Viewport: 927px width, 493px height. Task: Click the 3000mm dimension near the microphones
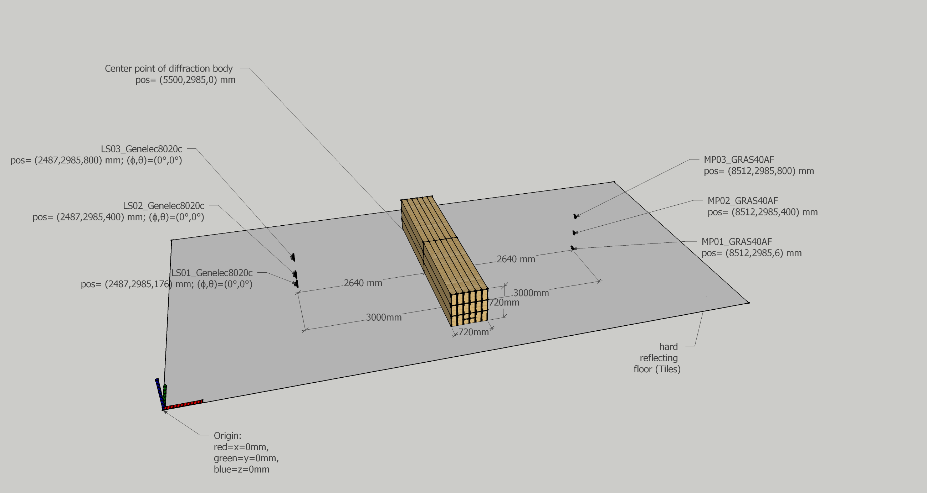[x=531, y=293]
